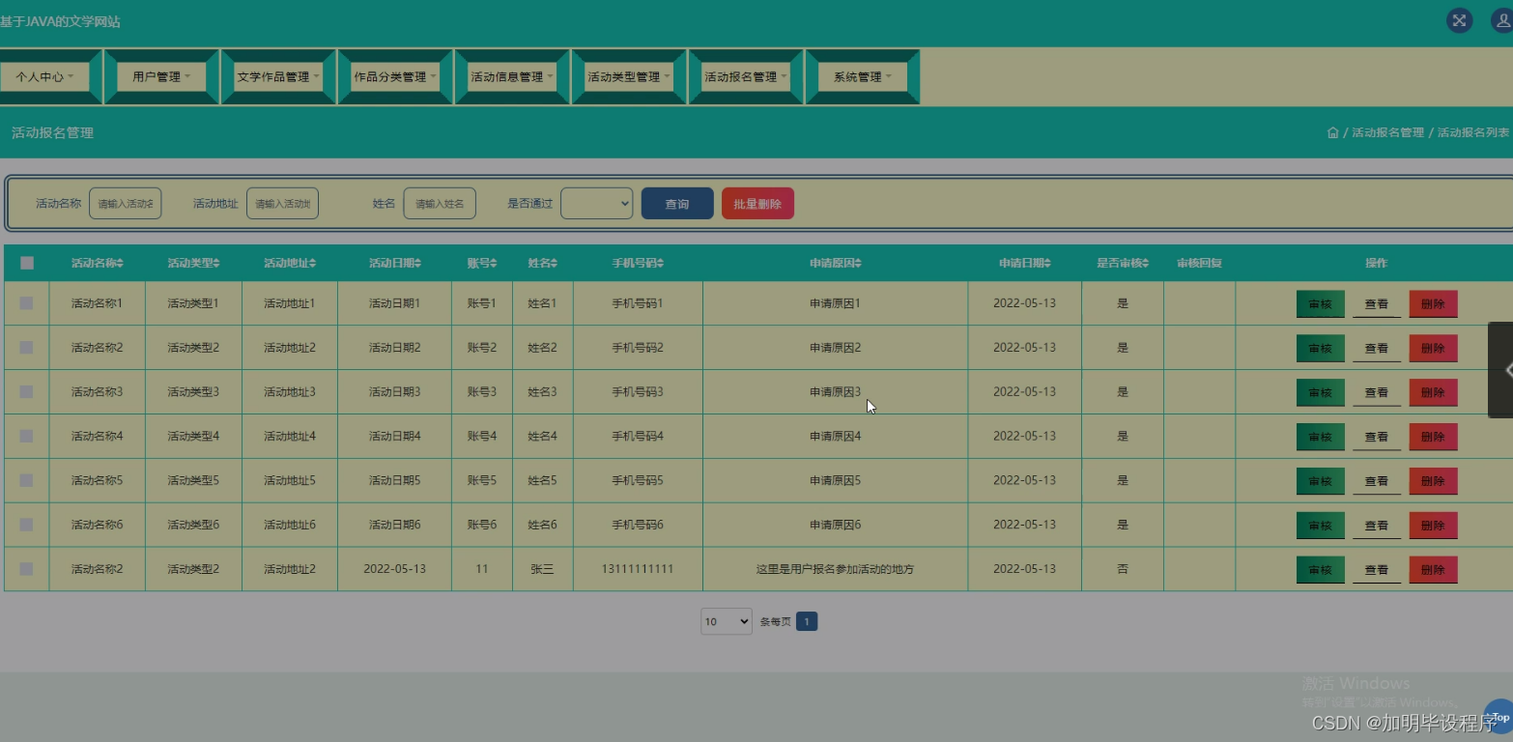Click the home icon in the breadcrumb
This screenshot has width=1513, height=742.
coord(1332,131)
